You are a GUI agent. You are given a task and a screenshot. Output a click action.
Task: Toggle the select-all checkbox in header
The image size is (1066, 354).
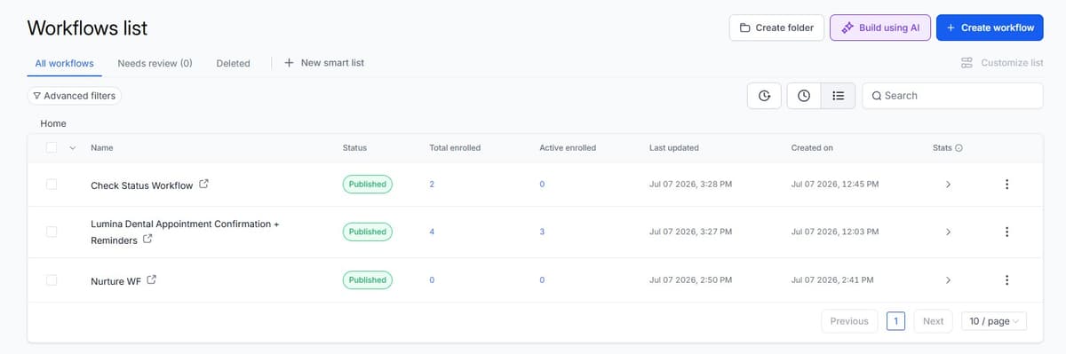(x=52, y=148)
